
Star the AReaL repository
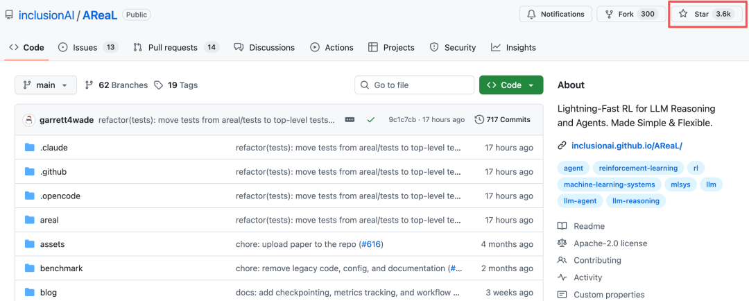coord(705,14)
